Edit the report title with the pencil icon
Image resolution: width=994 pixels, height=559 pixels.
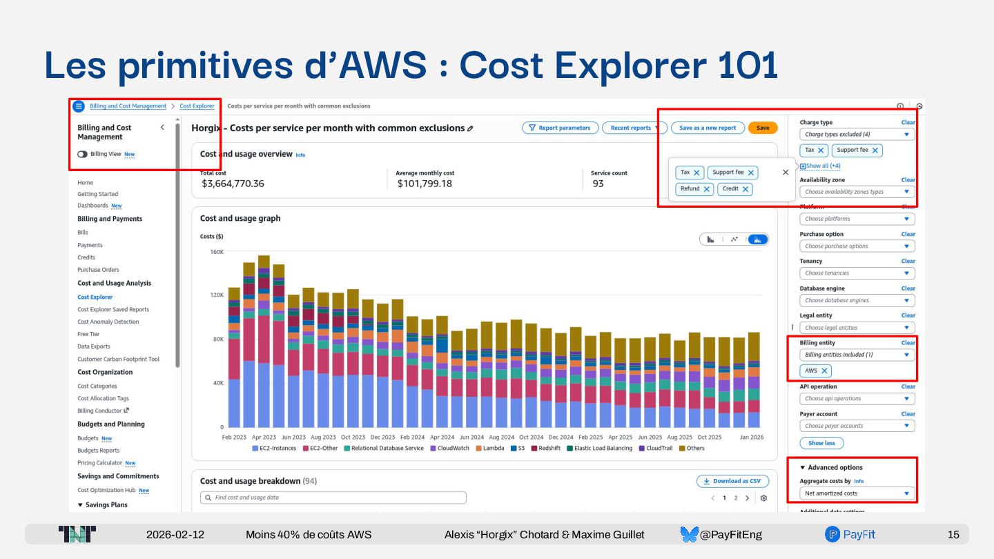coord(470,128)
